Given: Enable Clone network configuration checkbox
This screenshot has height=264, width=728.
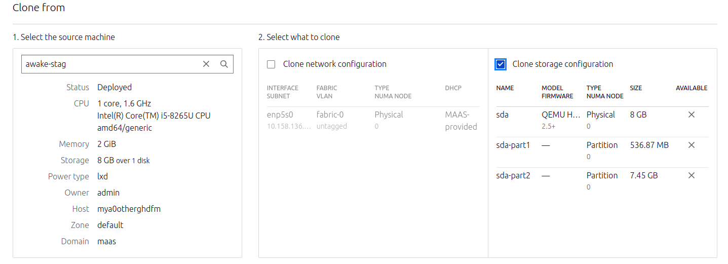Looking at the screenshot, I should point(271,64).
